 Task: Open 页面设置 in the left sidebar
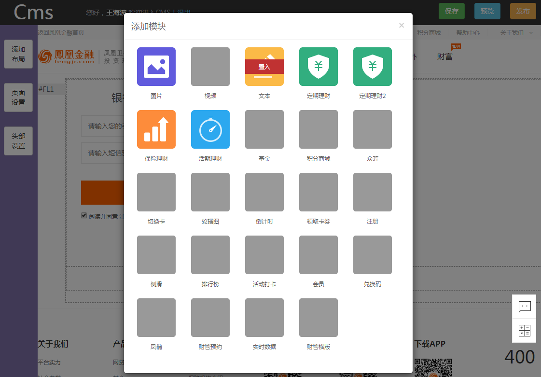tap(18, 98)
